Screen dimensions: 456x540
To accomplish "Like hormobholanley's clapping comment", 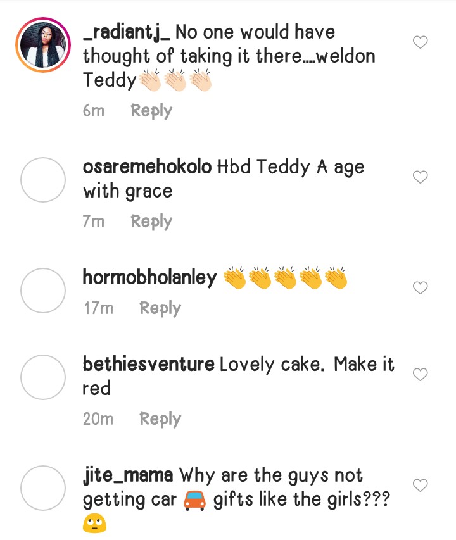I will (421, 288).
